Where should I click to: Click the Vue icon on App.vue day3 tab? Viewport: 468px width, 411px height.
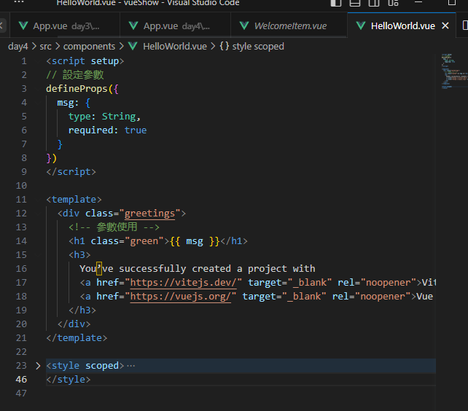(x=23, y=26)
